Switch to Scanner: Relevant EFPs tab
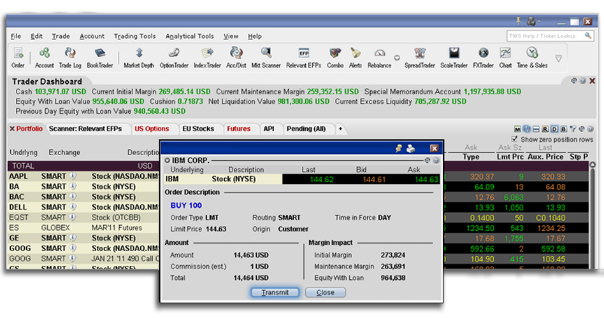 click(85, 129)
